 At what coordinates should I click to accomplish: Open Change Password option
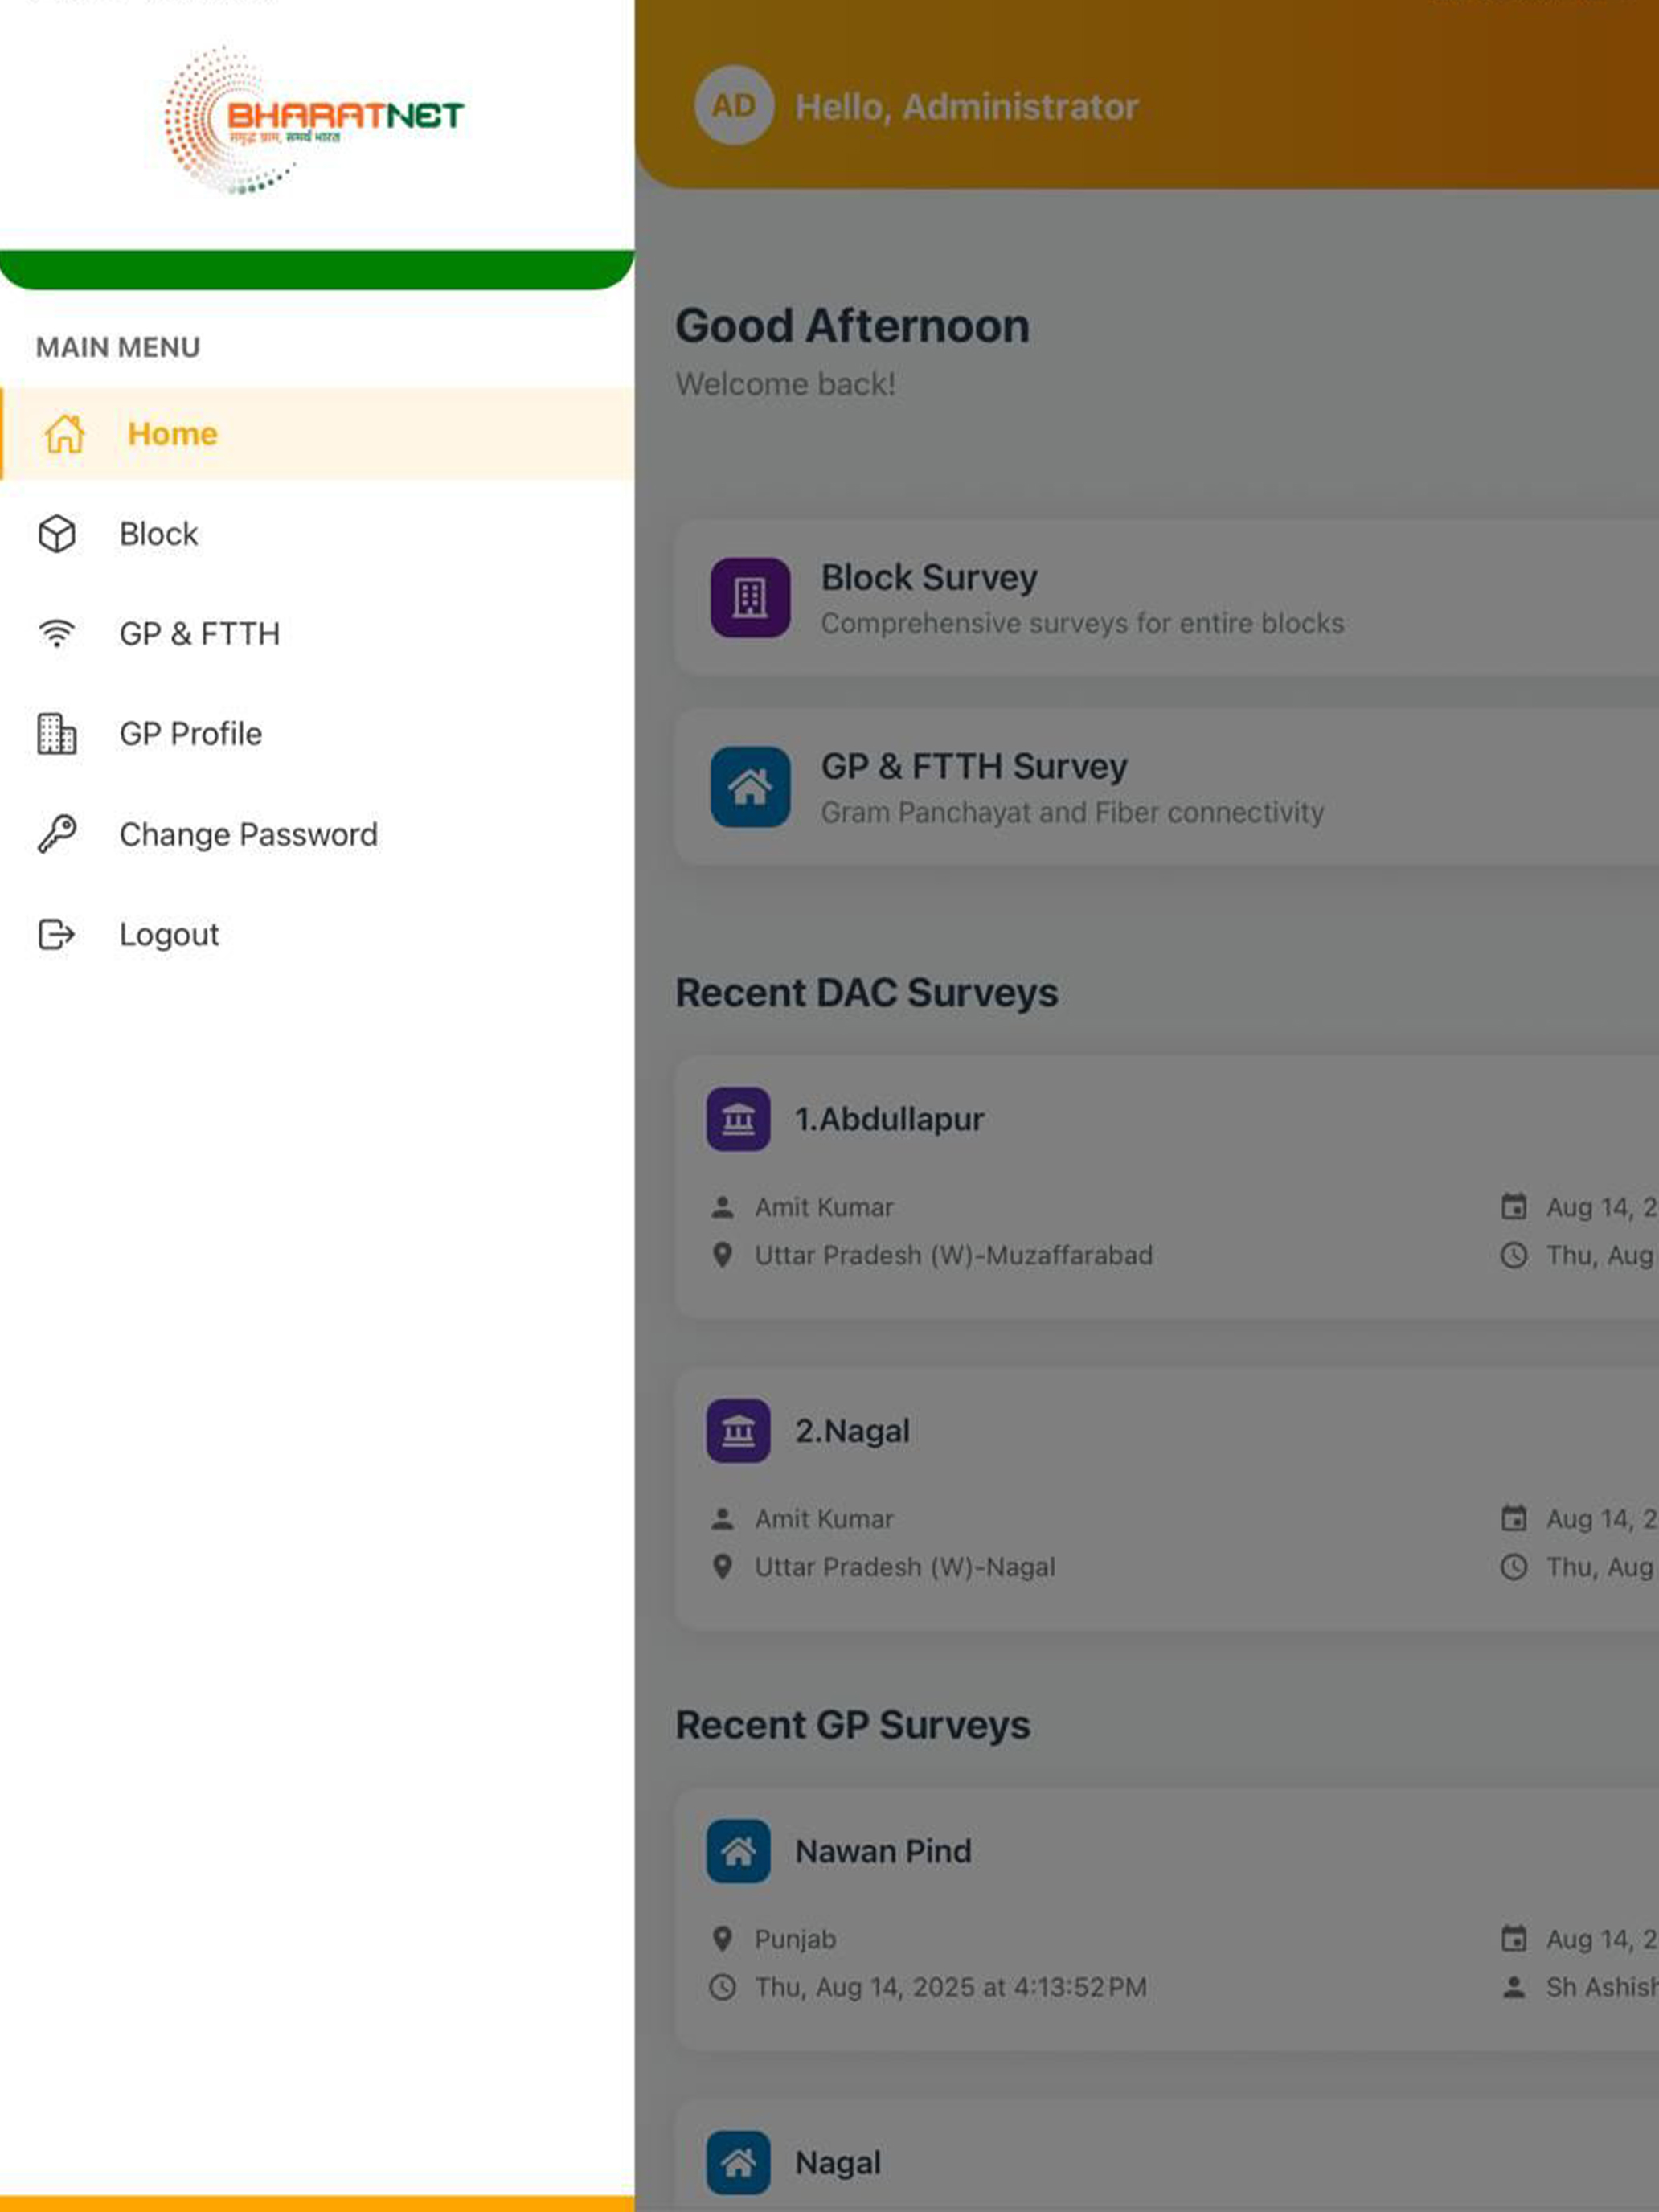[317, 834]
